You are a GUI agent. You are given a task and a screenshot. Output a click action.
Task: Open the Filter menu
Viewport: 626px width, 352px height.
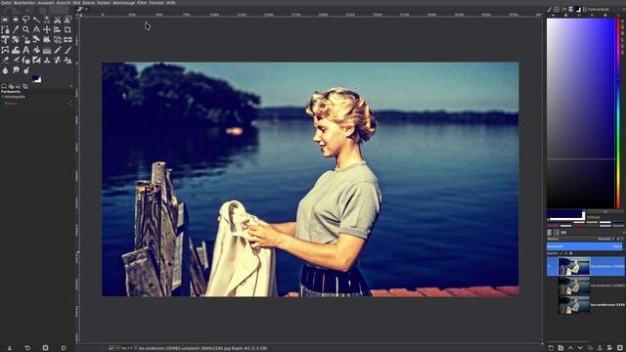click(x=142, y=2)
